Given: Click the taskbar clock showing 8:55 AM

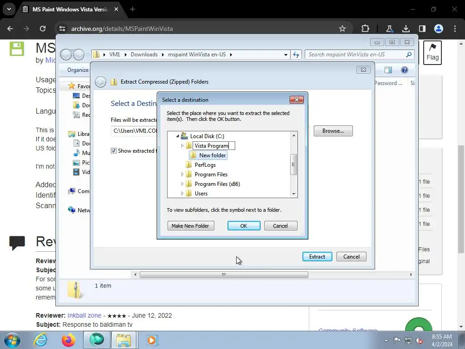Looking at the screenshot, I should click(x=442, y=340).
